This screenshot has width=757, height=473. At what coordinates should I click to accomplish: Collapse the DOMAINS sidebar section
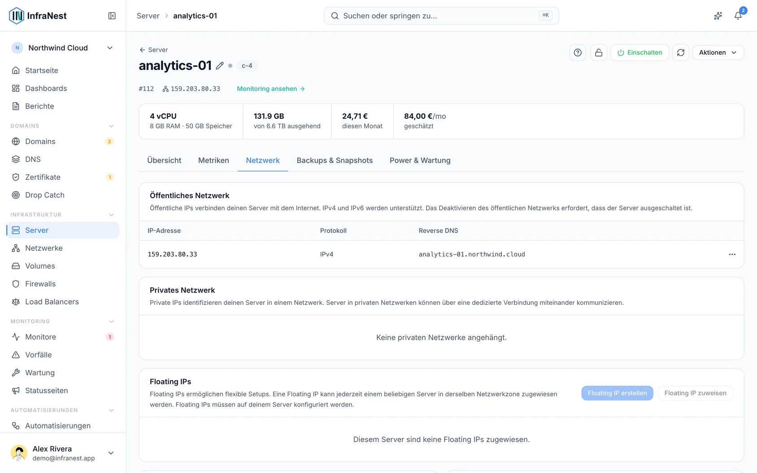(x=111, y=126)
